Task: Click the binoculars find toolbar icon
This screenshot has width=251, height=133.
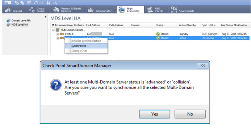Action: coord(48,3)
